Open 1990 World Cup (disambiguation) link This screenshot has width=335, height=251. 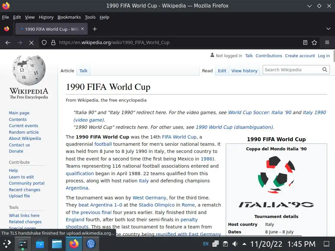click(235, 127)
